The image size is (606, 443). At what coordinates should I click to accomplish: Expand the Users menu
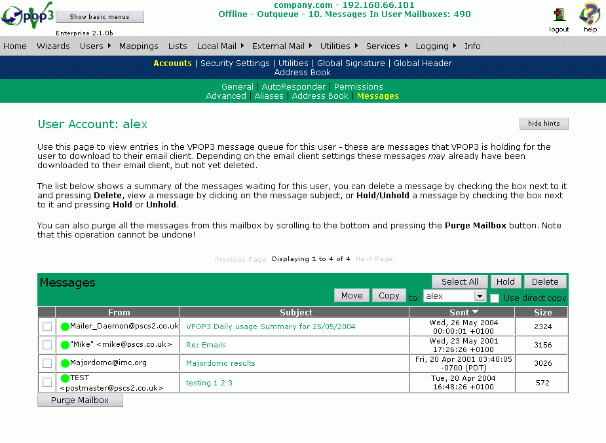point(95,46)
